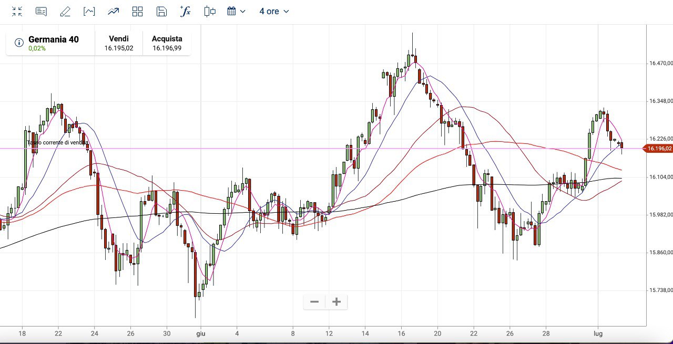Click the Acquista buy price button
Screen dimensions: 673x344
(167, 43)
